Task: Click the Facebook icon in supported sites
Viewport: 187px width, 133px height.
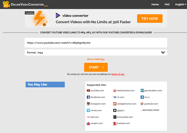Action: click(88, 97)
